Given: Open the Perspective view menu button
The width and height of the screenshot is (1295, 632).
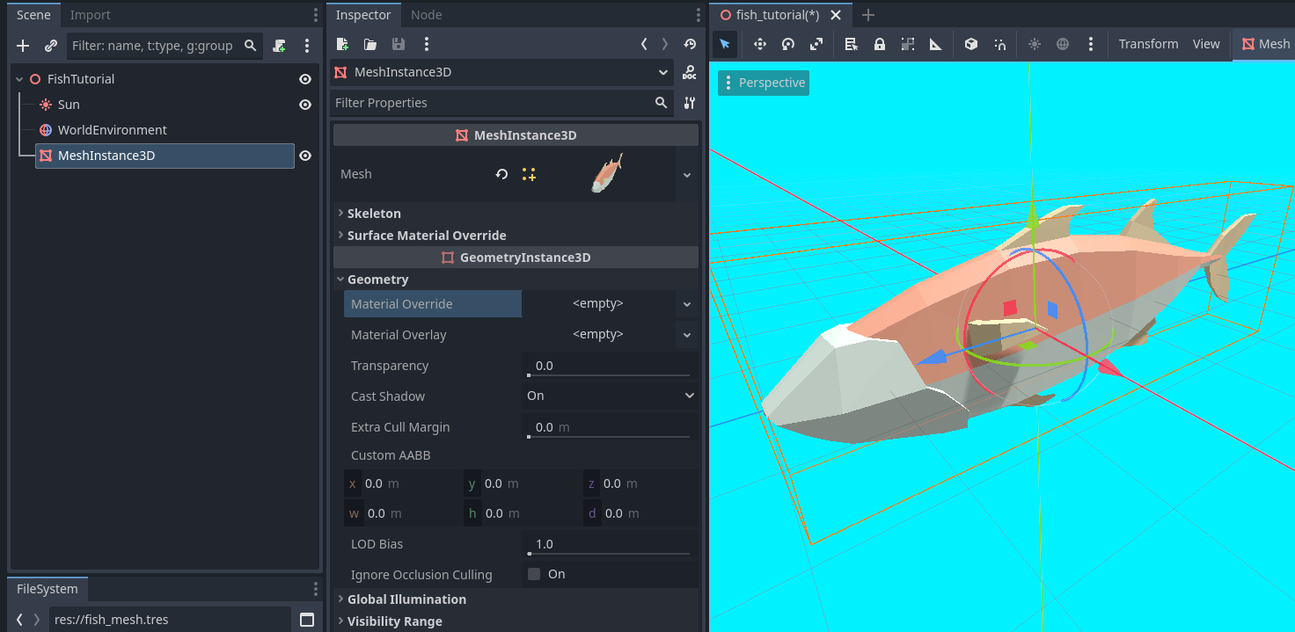Looking at the screenshot, I should point(764,83).
